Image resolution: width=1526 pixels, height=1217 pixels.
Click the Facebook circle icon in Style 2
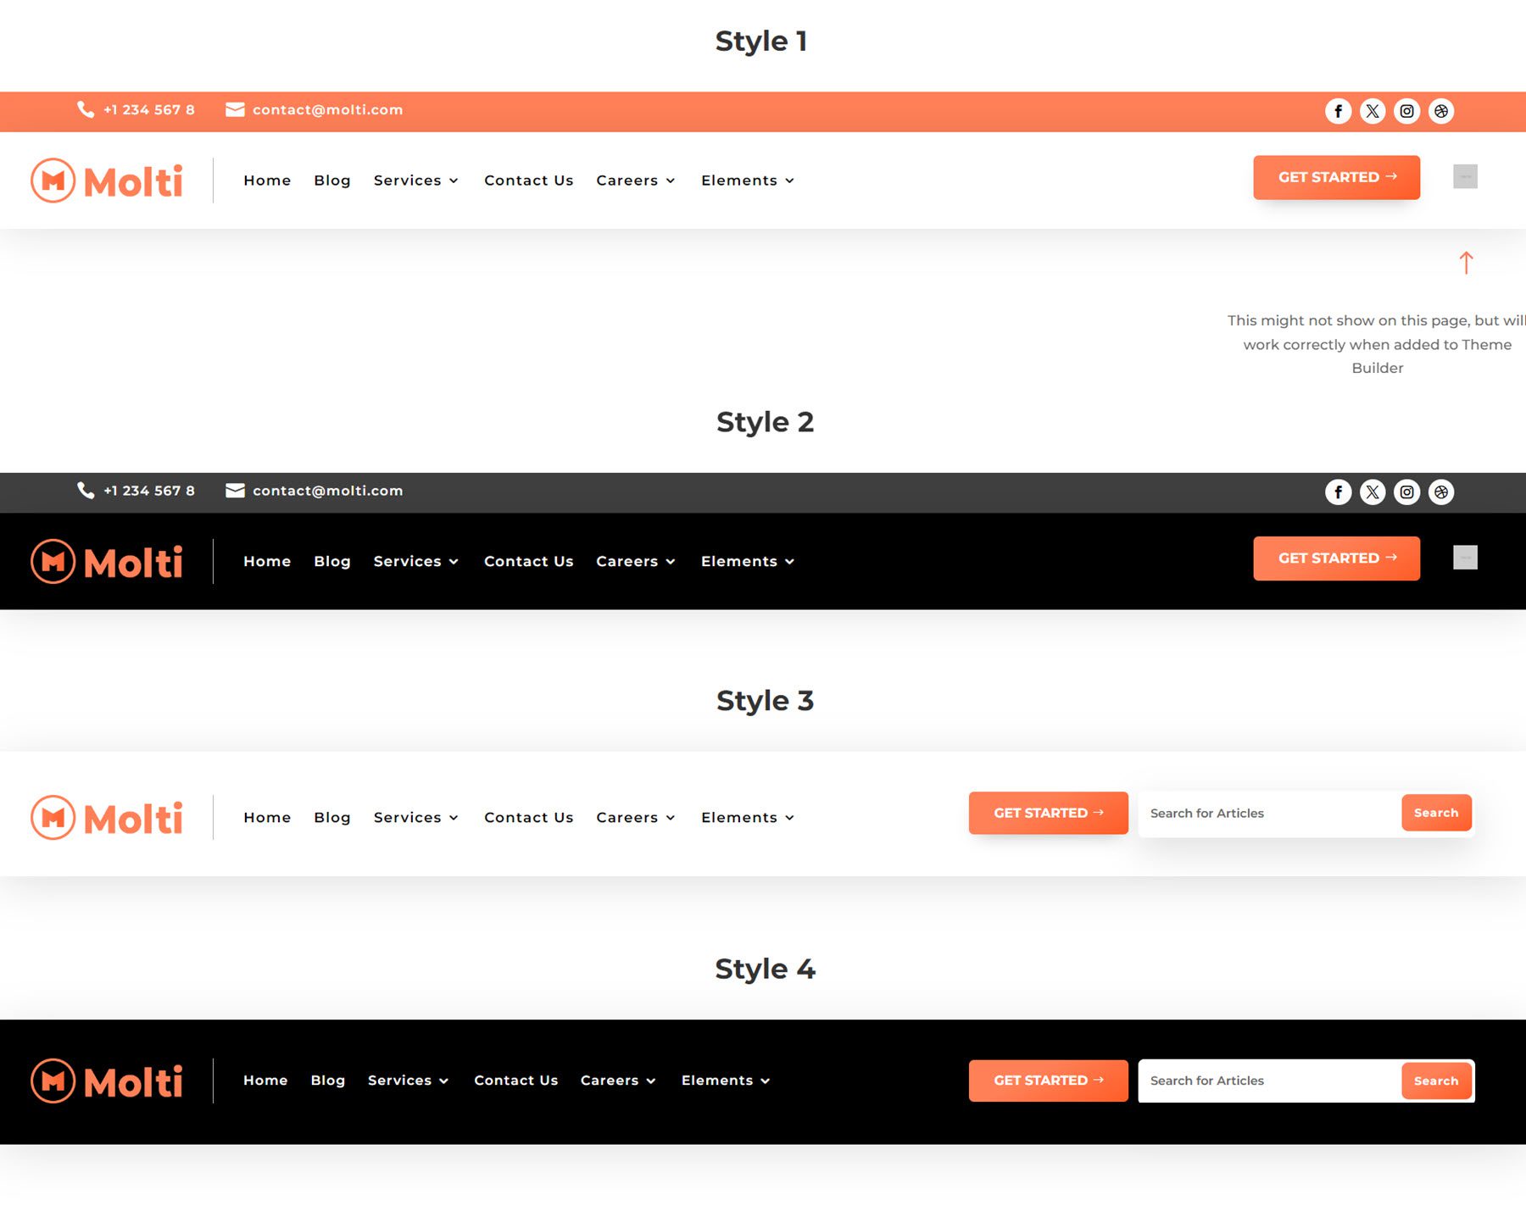point(1338,492)
